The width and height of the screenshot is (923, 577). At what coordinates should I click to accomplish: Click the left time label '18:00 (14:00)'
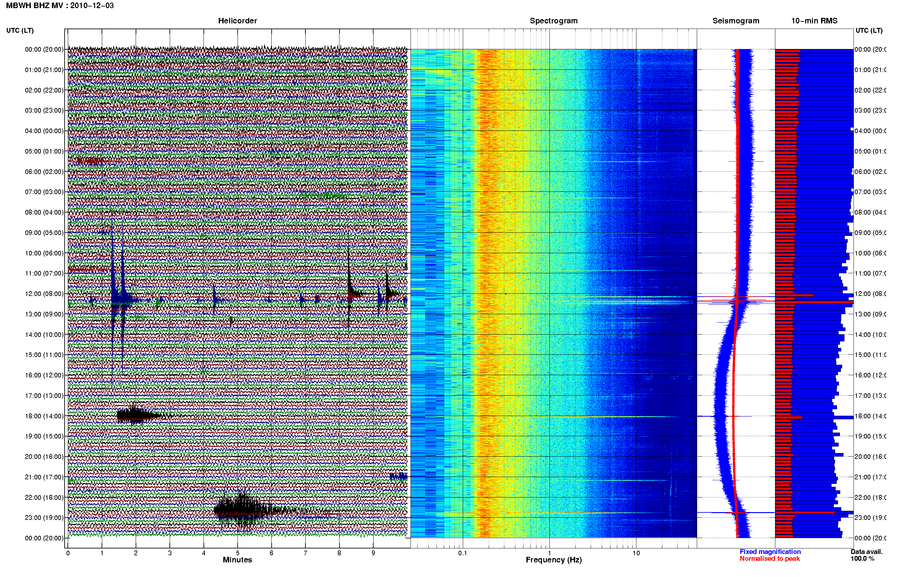(x=44, y=416)
